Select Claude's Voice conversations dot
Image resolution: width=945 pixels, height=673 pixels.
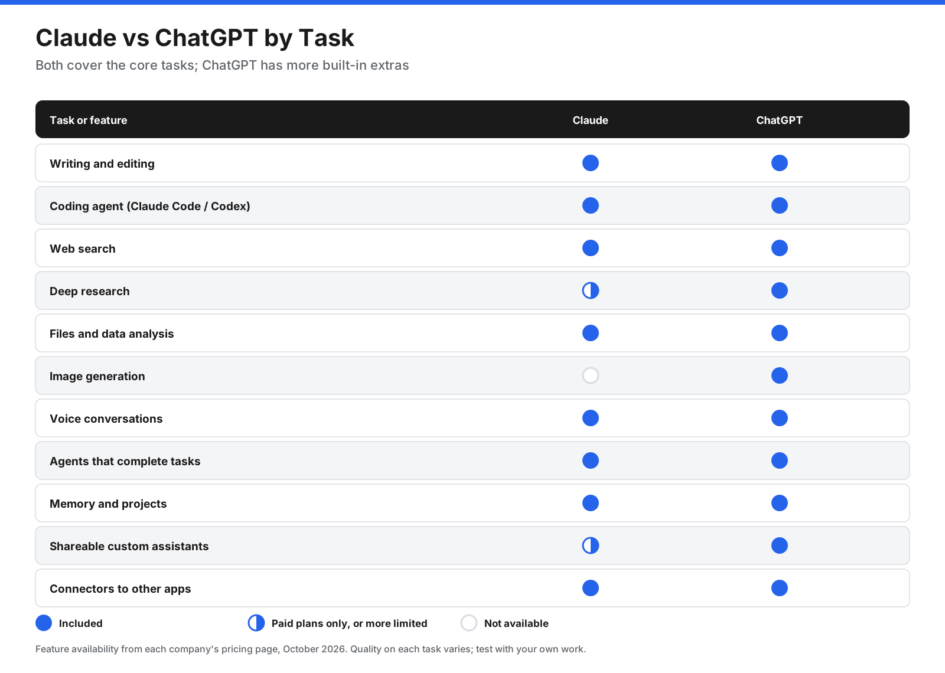(x=591, y=418)
